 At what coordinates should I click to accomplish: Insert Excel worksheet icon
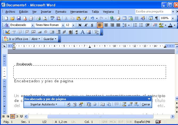(x=131, y=18)
